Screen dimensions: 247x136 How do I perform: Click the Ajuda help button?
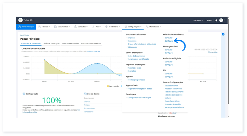click(209, 20)
